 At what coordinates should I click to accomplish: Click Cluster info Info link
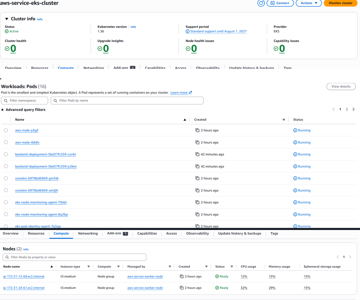coord(40,19)
